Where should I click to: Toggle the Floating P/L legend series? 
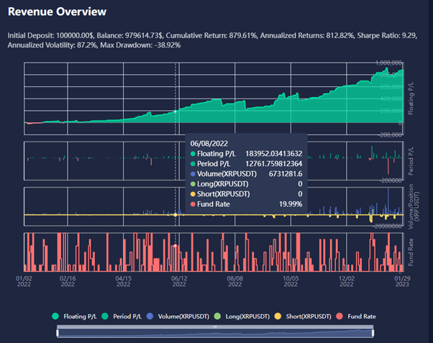click(x=74, y=316)
